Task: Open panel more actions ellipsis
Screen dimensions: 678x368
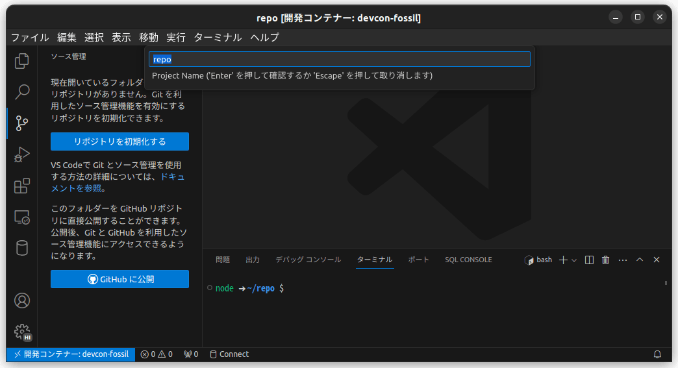Action: pos(623,260)
